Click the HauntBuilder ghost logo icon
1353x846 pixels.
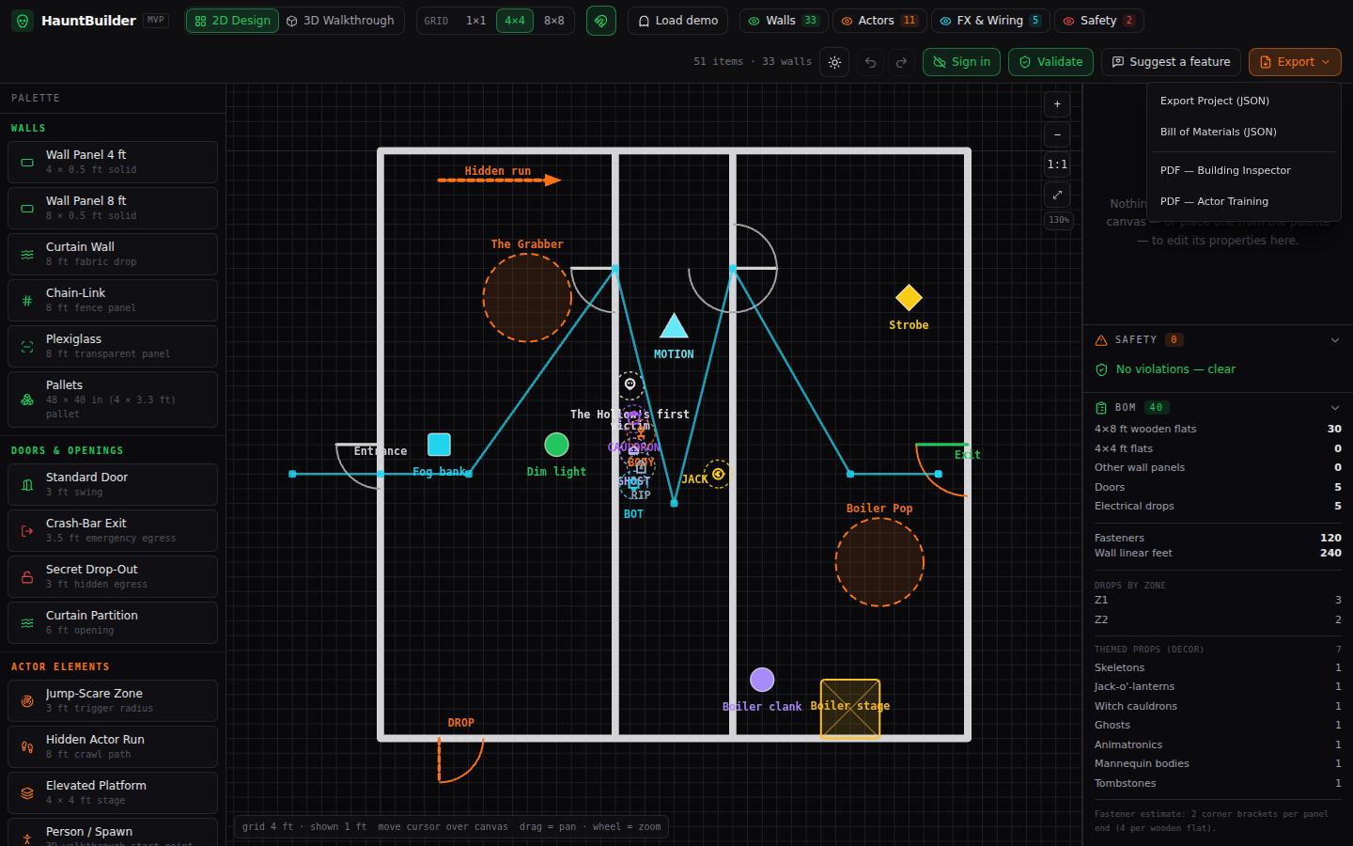[x=23, y=20]
